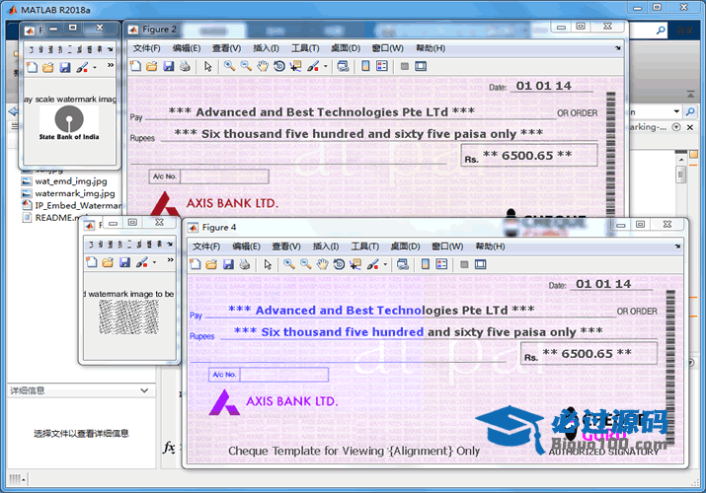This screenshot has height=493, width=706.
Task: Click New Figure icon in Figure 4 toolbar
Action: click(x=196, y=264)
